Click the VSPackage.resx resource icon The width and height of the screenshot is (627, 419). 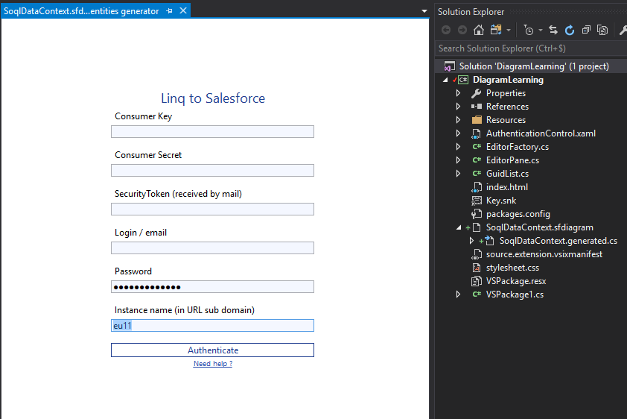(477, 281)
